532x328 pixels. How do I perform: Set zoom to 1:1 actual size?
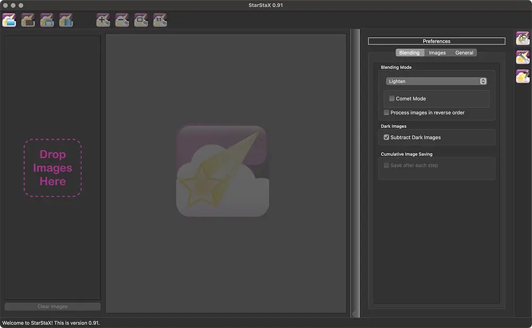160,20
